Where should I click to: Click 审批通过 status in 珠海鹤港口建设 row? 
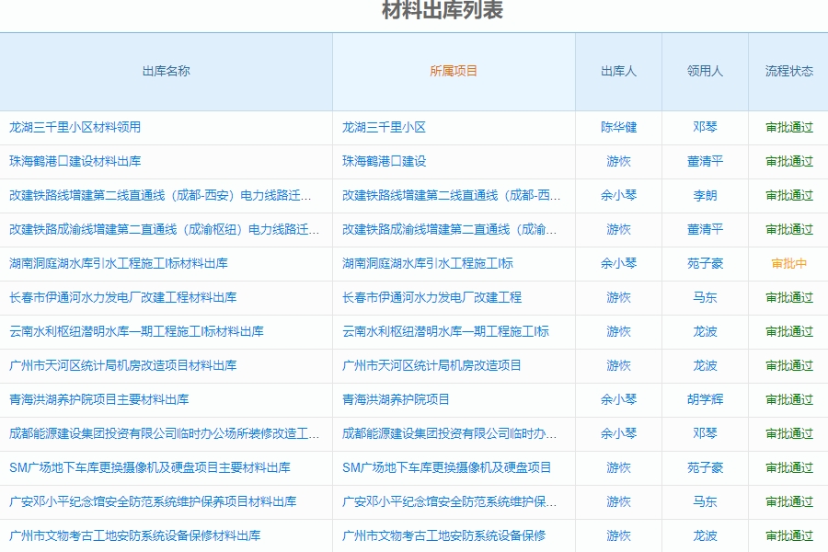coord(789,161)
